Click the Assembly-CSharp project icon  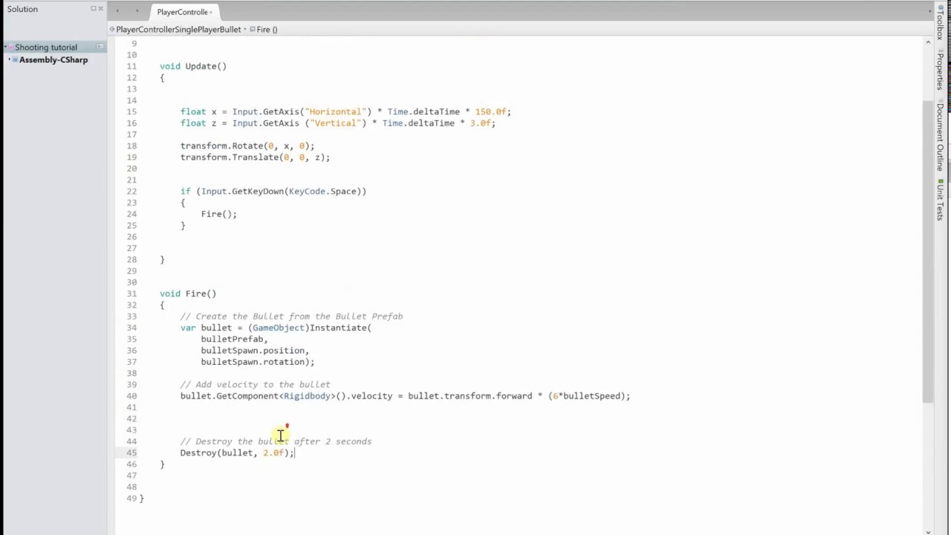[15, 59]
